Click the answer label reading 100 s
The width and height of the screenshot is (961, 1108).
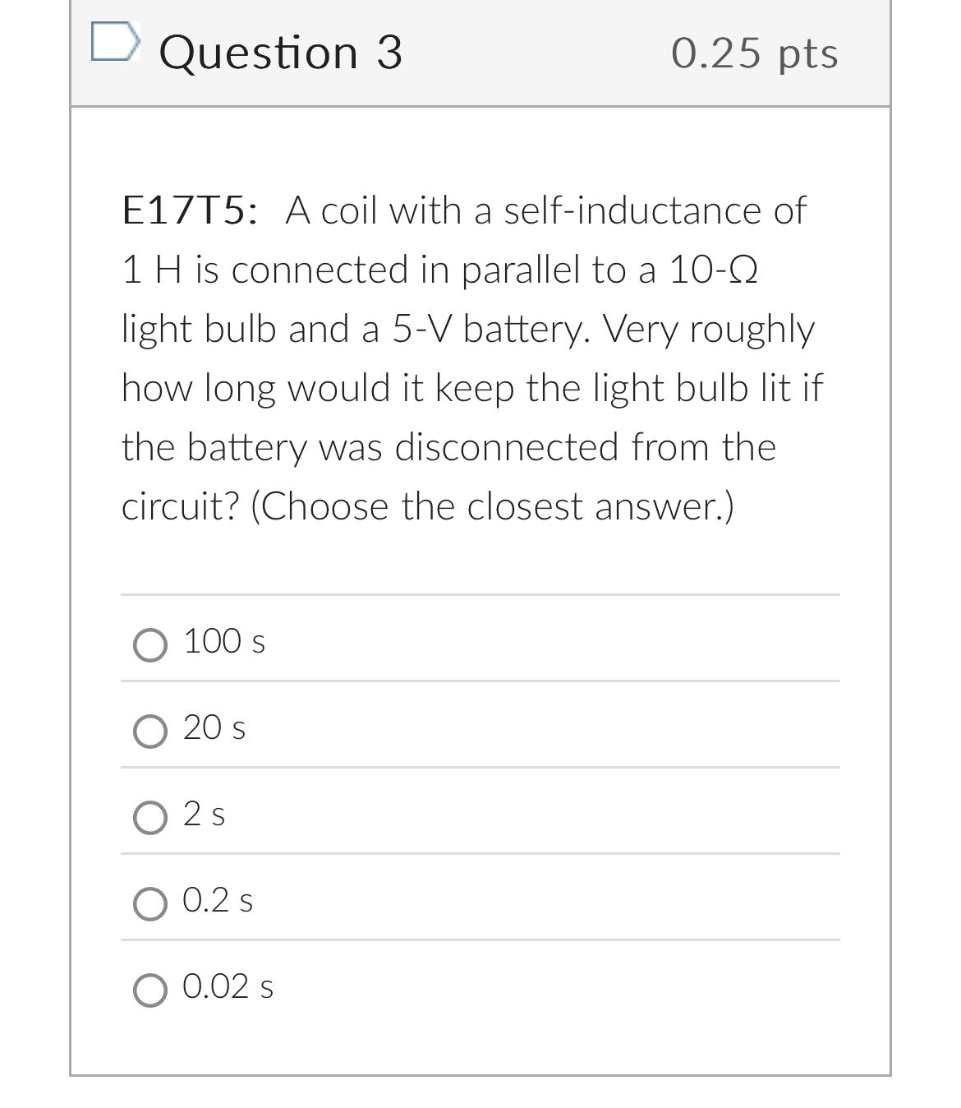tap(223, 643)
